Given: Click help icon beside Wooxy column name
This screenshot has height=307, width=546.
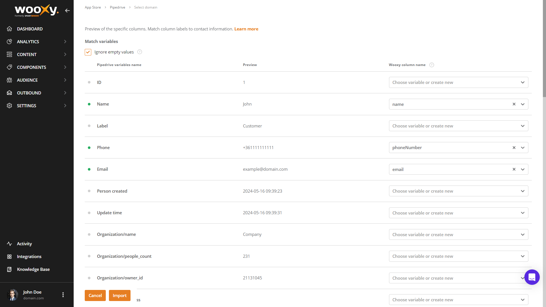Looking at the screenshot, I should 431,65.
